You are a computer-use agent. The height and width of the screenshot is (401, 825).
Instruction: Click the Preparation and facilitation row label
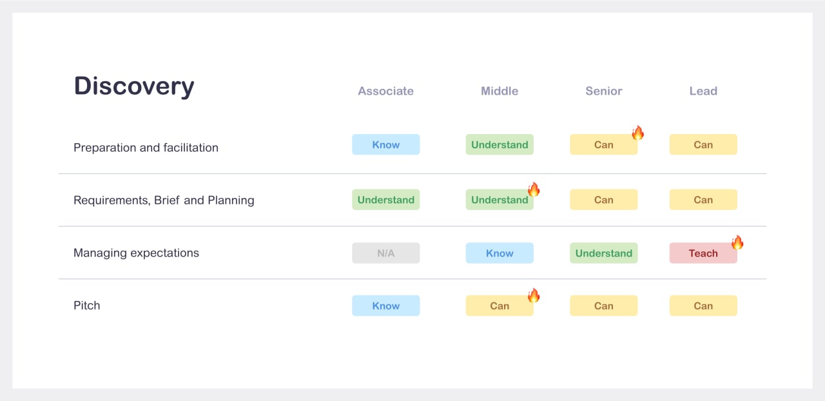click(146, 148)
